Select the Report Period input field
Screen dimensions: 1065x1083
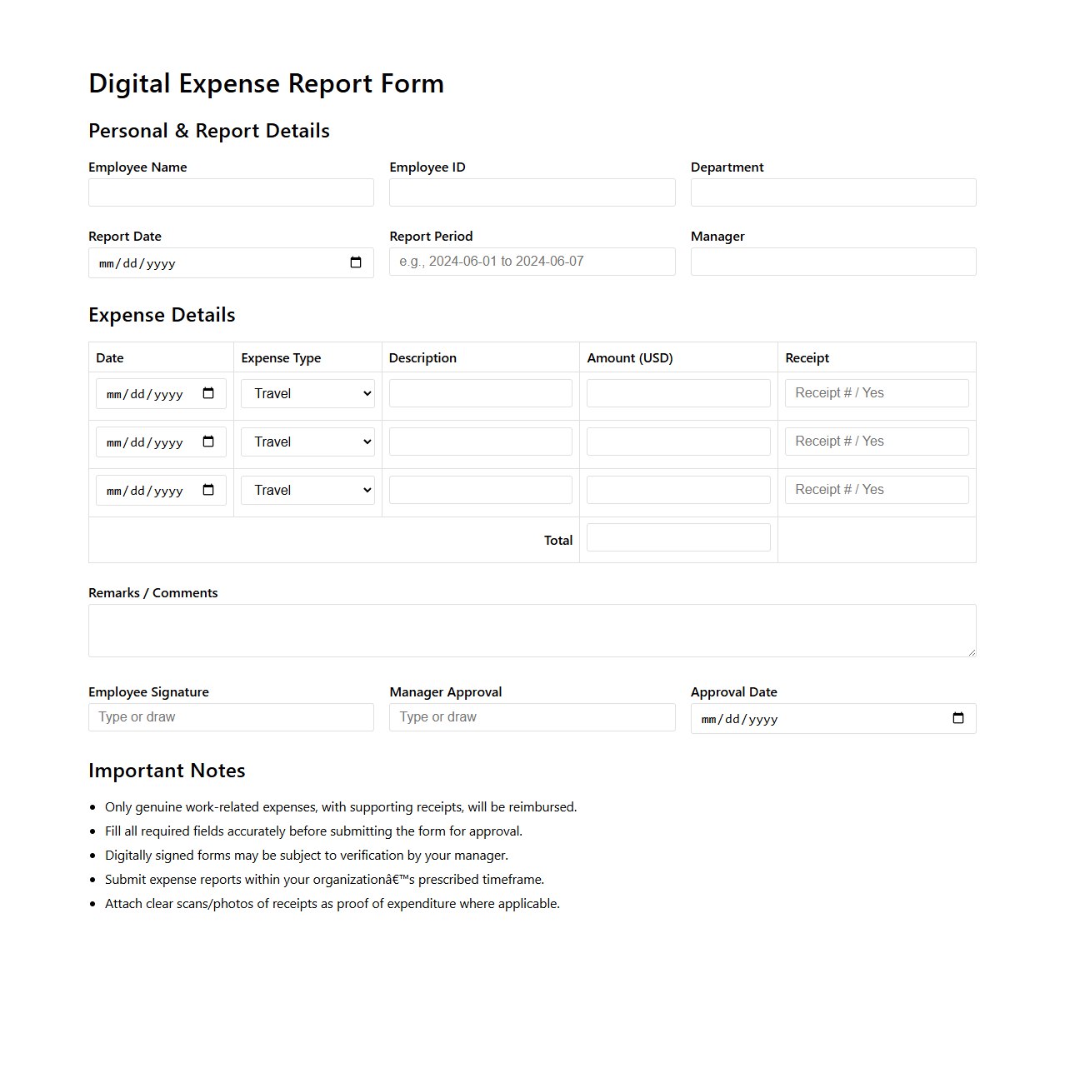tap(532, 262)
